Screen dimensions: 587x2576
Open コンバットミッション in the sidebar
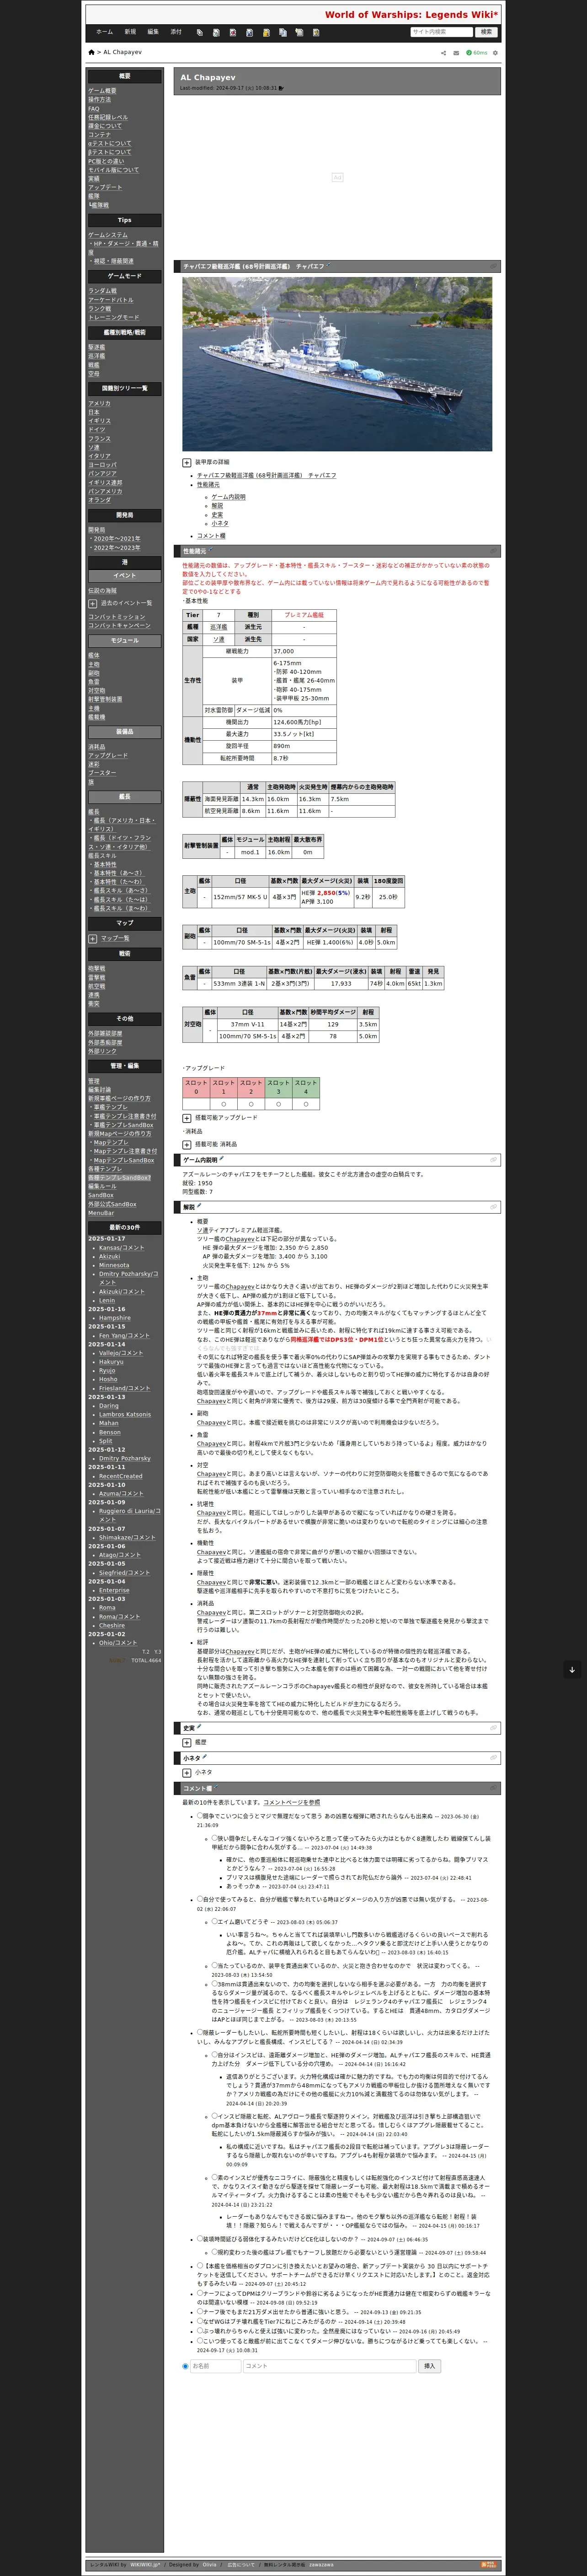coord(116,617)
